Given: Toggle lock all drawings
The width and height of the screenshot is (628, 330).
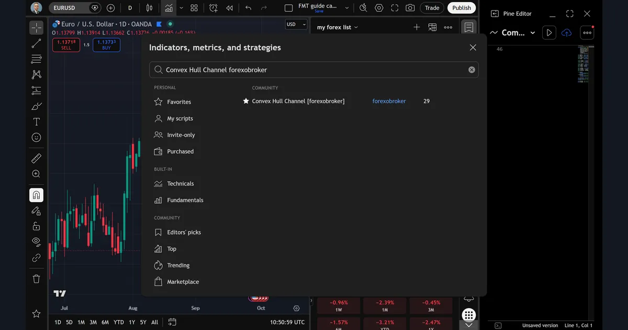Looking at the screenshot, I should tap(36, 226).
